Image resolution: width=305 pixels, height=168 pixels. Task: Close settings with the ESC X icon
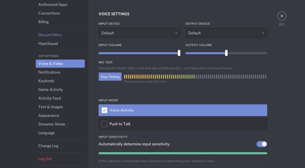[x=282, y=16]
